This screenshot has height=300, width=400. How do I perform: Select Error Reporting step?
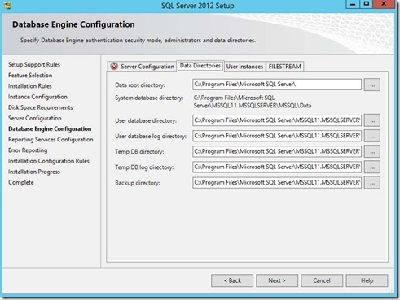[x=28, y=150]
